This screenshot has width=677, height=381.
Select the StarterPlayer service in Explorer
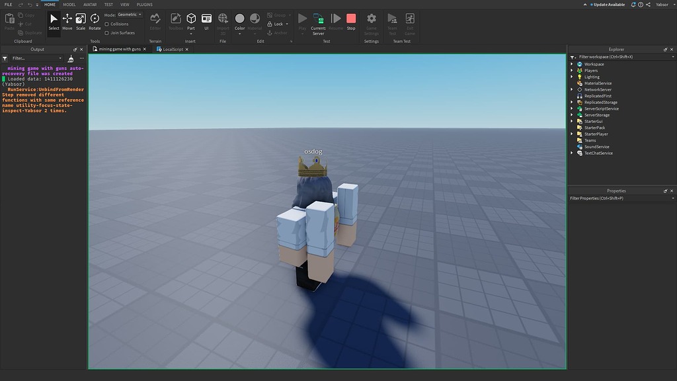coord(597,134)
